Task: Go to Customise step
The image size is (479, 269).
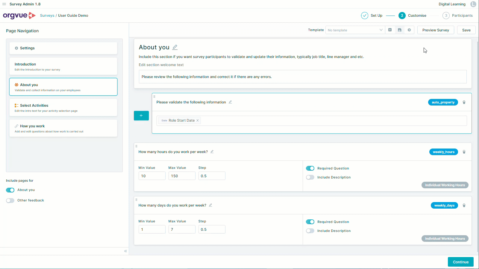Action: pyautogui.click(x=412, y=16)
